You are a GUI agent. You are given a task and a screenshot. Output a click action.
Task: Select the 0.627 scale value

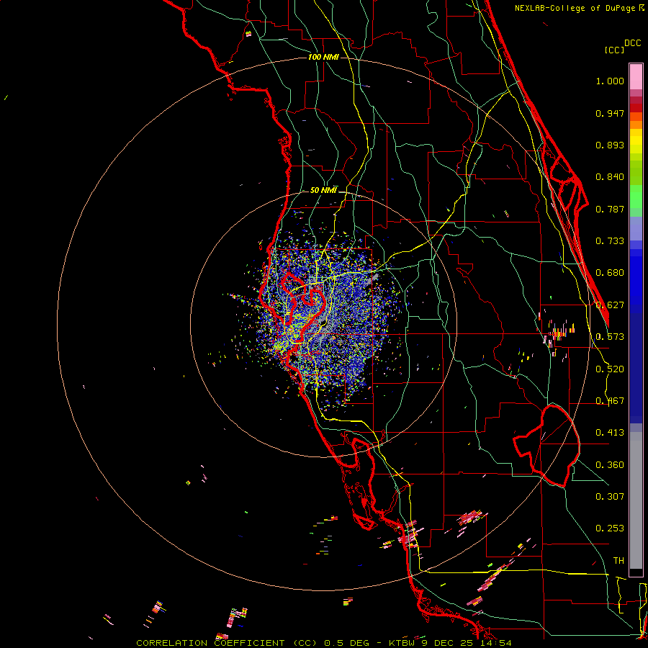[x=610, y=305]
